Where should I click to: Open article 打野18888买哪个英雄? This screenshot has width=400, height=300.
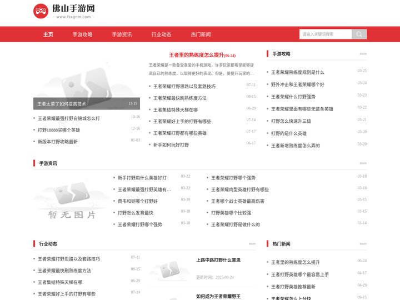tap(59, 130)
